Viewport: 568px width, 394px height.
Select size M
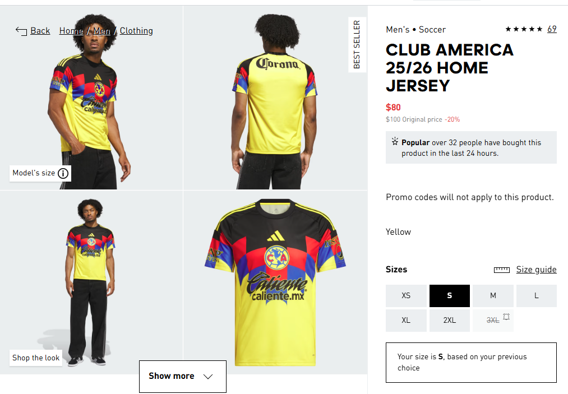pyautogui.click(x=493, y=296)
